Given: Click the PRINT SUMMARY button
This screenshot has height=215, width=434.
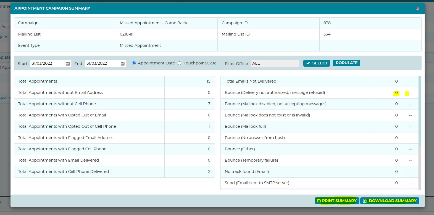Looking at the screenshot, I should coord(337,201).
